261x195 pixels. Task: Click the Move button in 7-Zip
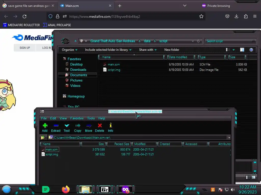(88, 128)
